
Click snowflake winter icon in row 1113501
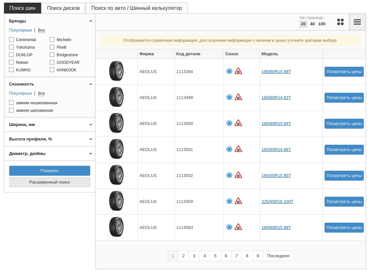click(x=229, y=149)
